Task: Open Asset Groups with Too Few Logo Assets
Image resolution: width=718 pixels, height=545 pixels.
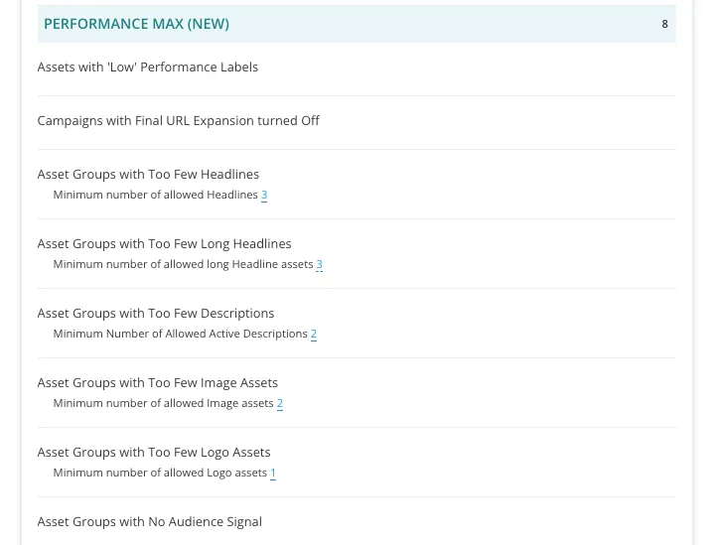Action: (154, 453)
